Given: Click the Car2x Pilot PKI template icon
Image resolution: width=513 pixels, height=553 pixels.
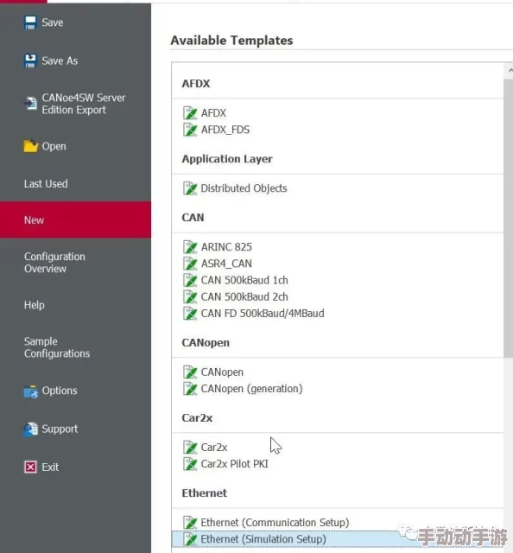Looking at the screenshot, I should click(x=190, y=464).
